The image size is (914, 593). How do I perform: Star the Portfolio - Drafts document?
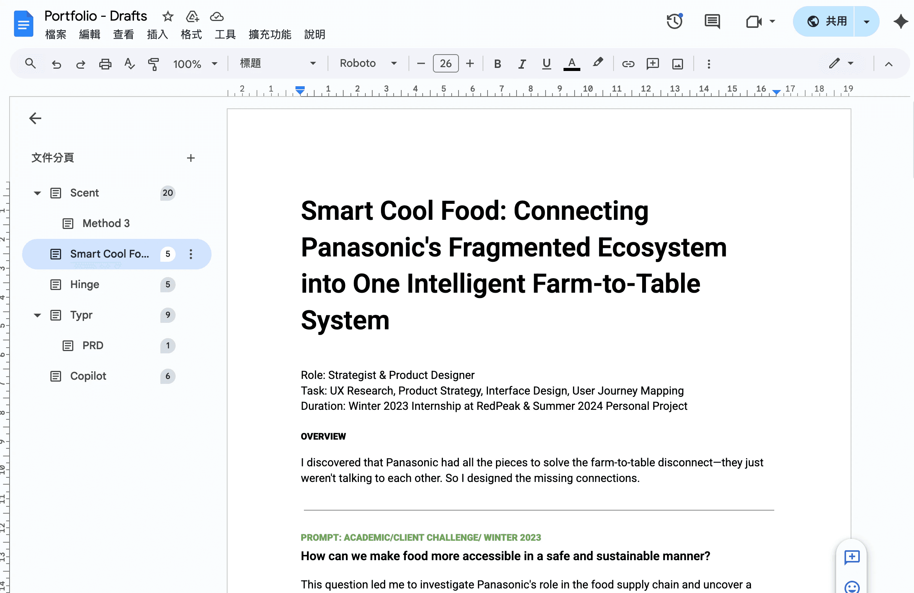pyautogui.click(x=168, y=16)
